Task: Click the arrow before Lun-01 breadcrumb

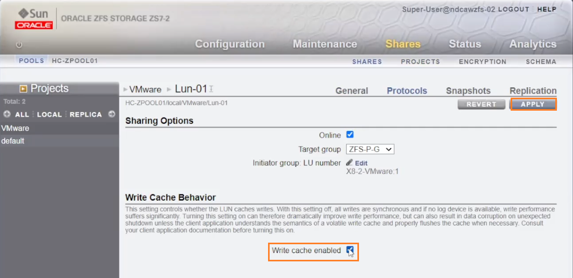Action: click(x=169, y=89)
